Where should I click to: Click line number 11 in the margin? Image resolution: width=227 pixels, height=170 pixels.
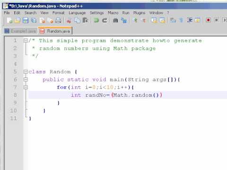click(14, 119)
